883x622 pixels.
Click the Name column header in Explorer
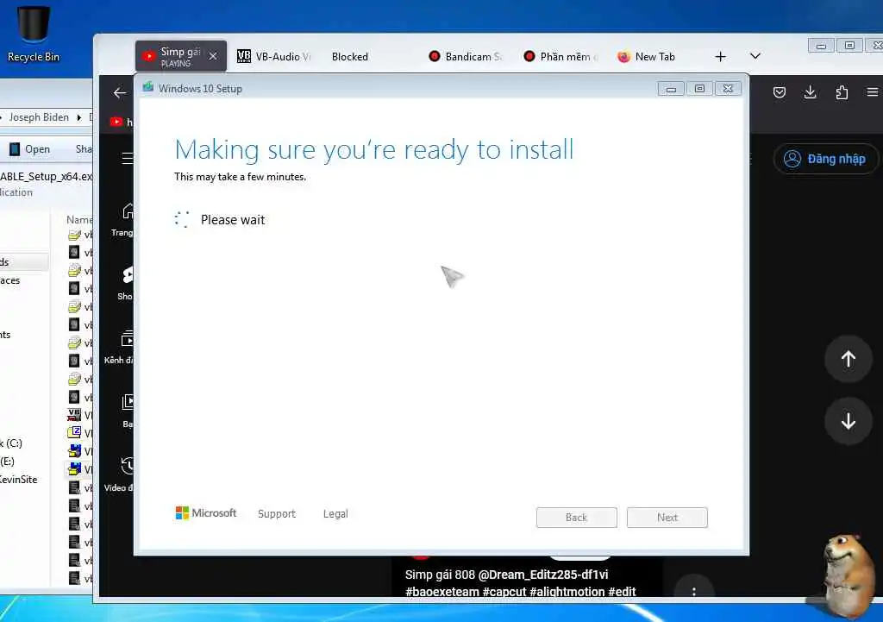point(79,220)
